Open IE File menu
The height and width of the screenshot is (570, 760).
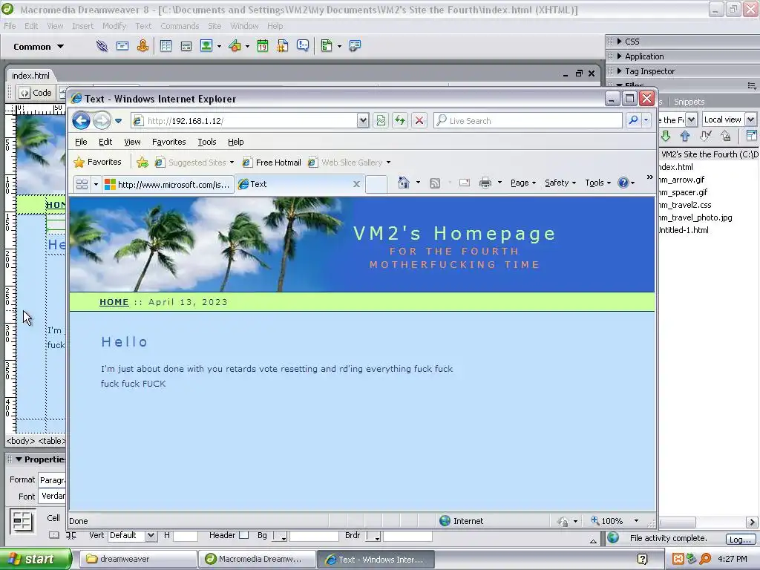point(82,142)
